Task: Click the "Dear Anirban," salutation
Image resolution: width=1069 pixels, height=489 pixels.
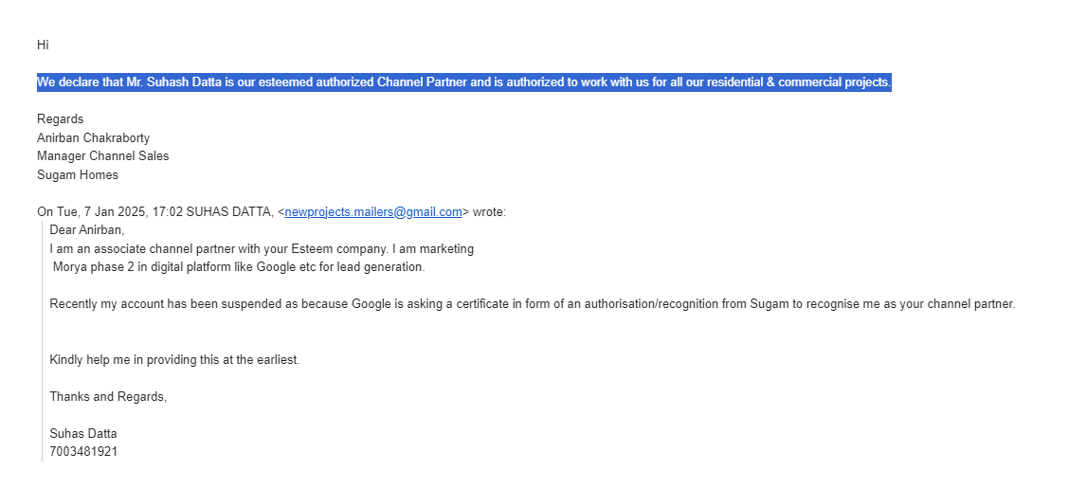Action: point(87,230)
